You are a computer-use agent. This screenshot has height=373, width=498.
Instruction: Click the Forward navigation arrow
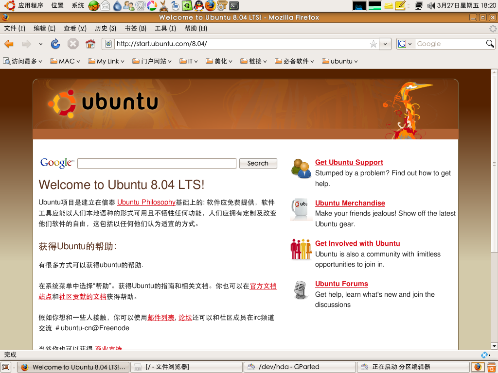27,44
